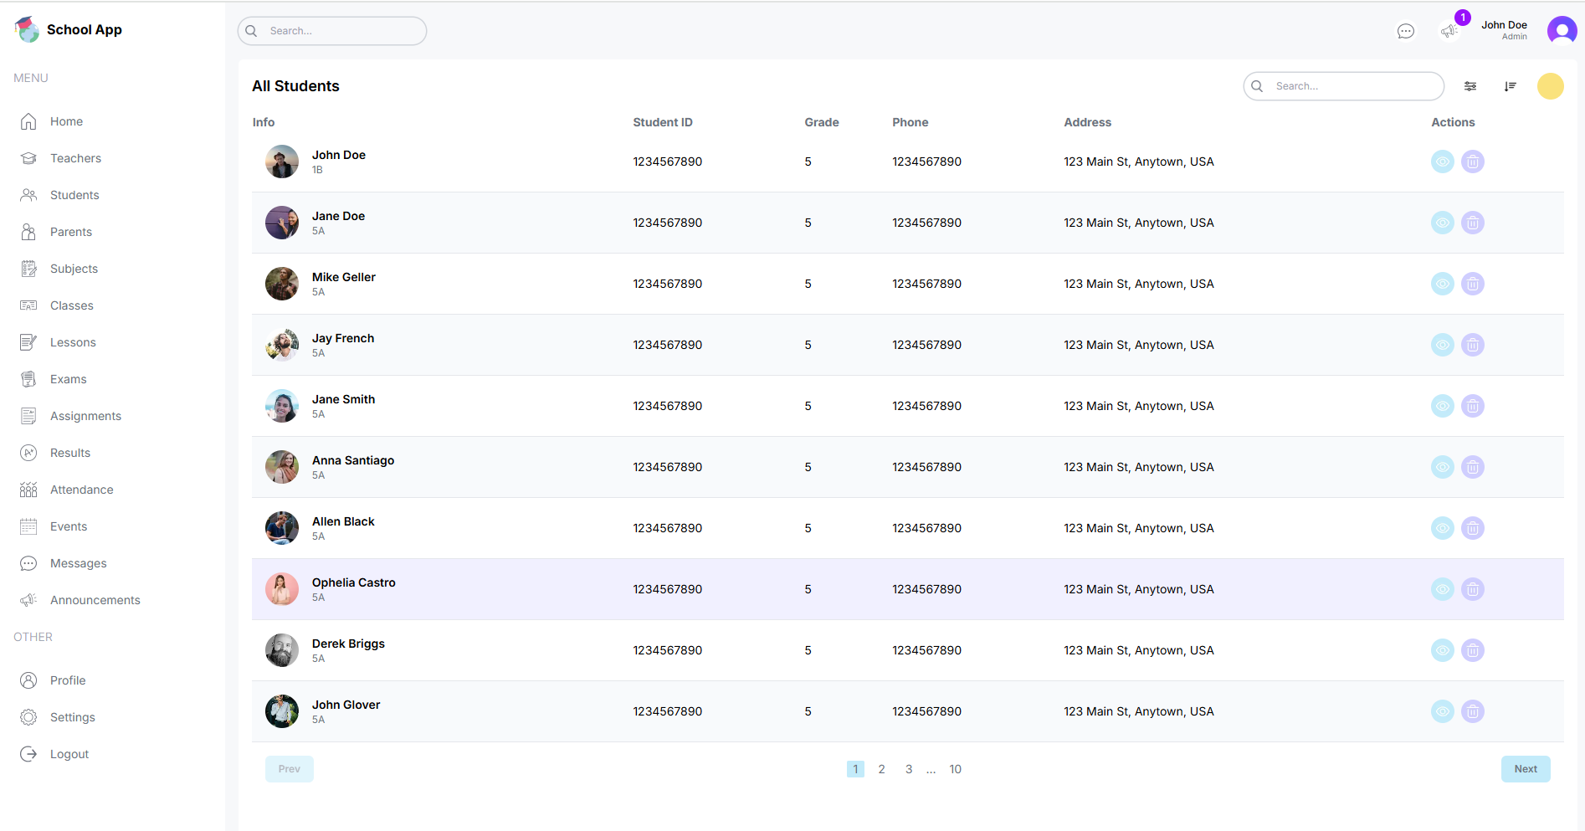Jump to page 10 of students list

[955, 769]
